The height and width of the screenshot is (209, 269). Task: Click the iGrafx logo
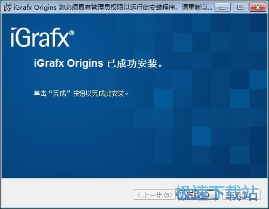42,38
